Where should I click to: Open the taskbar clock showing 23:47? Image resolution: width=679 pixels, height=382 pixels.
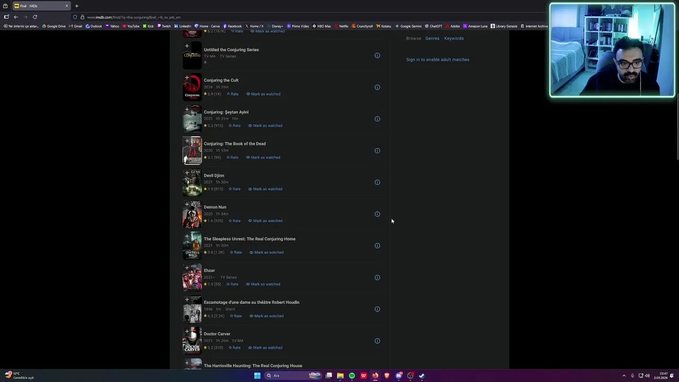pos(660,376)
